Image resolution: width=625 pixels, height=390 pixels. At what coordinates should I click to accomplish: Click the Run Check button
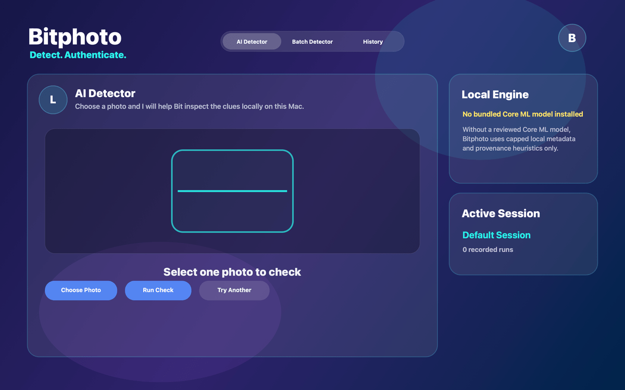[158, 290]
